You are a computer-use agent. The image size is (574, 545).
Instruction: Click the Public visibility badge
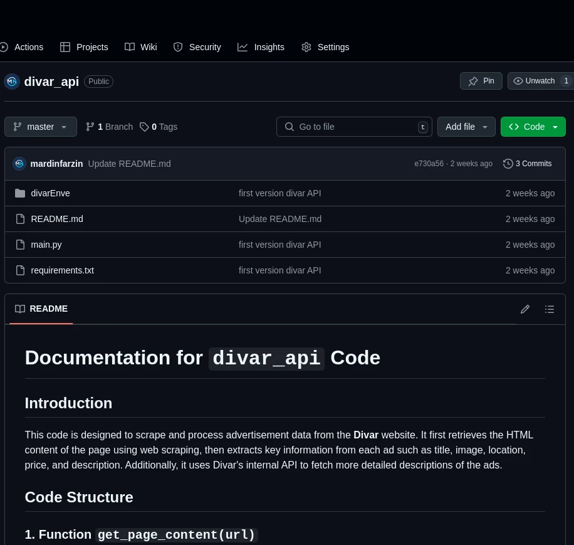point(98,82)
